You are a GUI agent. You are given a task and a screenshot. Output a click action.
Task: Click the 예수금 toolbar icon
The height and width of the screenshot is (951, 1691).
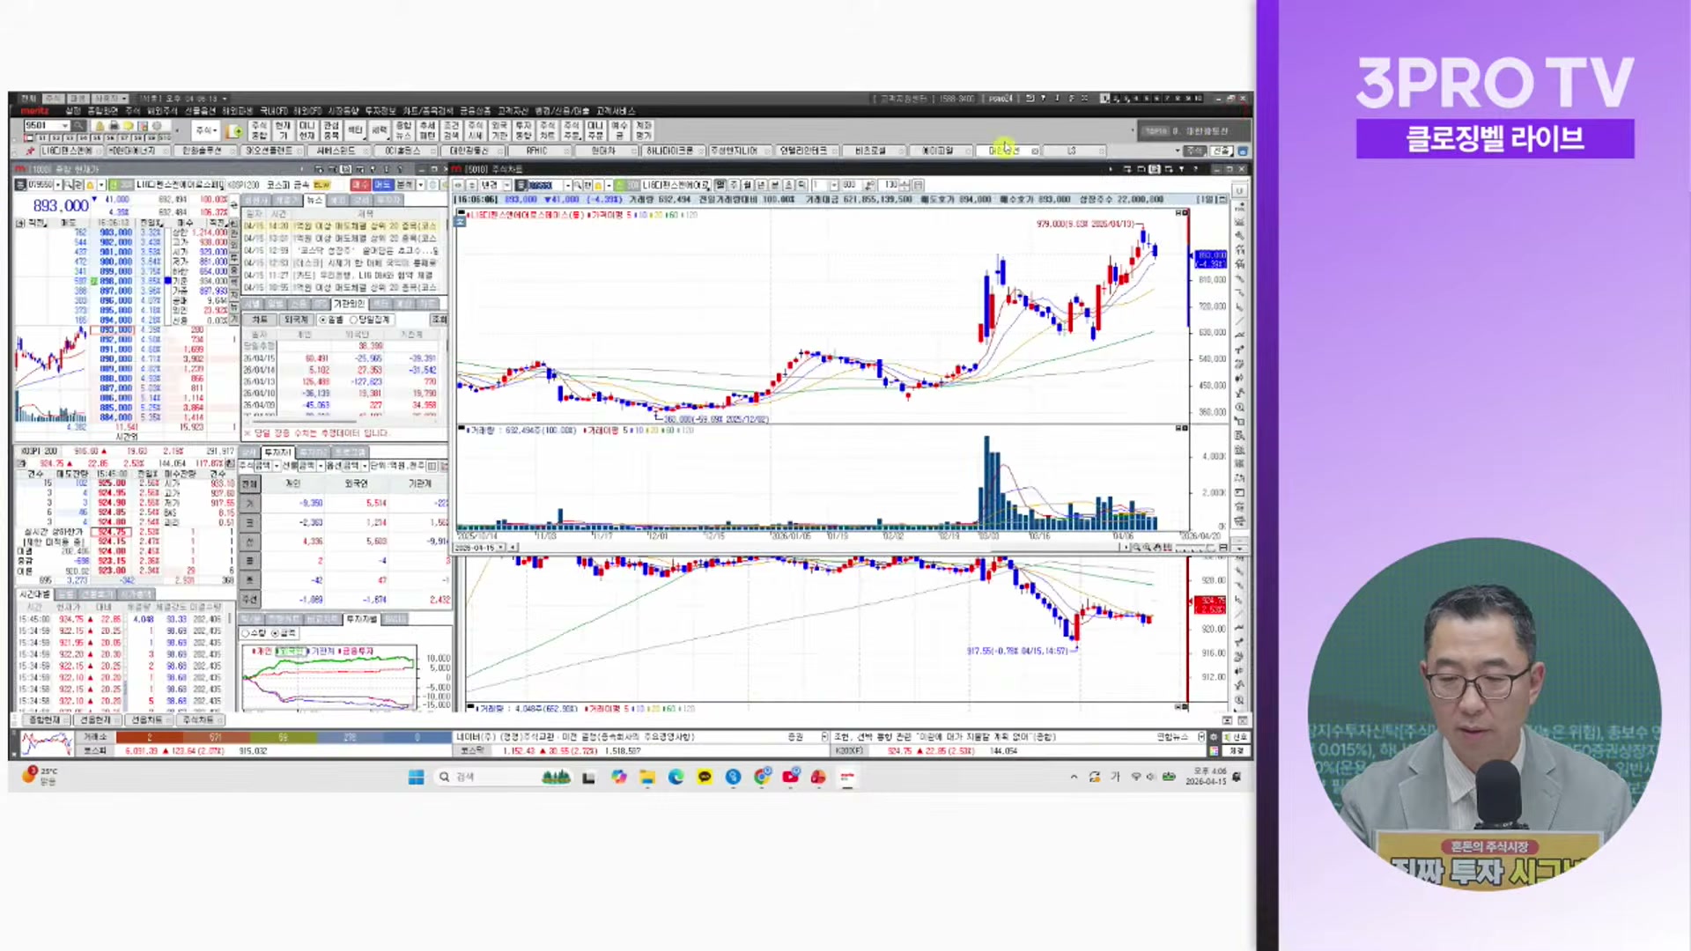[618, 130]
